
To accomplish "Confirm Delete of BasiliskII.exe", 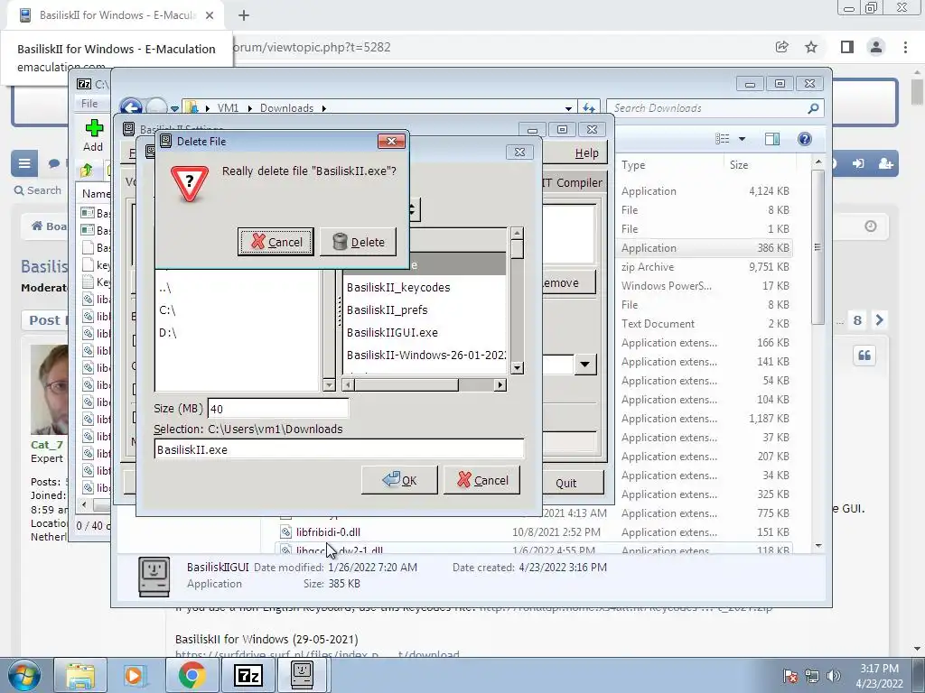I will pos(358,242).
